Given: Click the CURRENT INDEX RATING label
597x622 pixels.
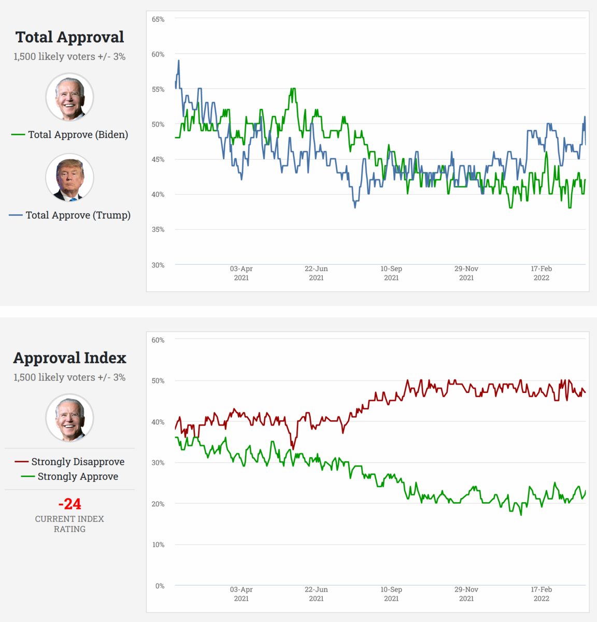Looking at the screenshot, I should pyautogui.click(x=69, y=524).
